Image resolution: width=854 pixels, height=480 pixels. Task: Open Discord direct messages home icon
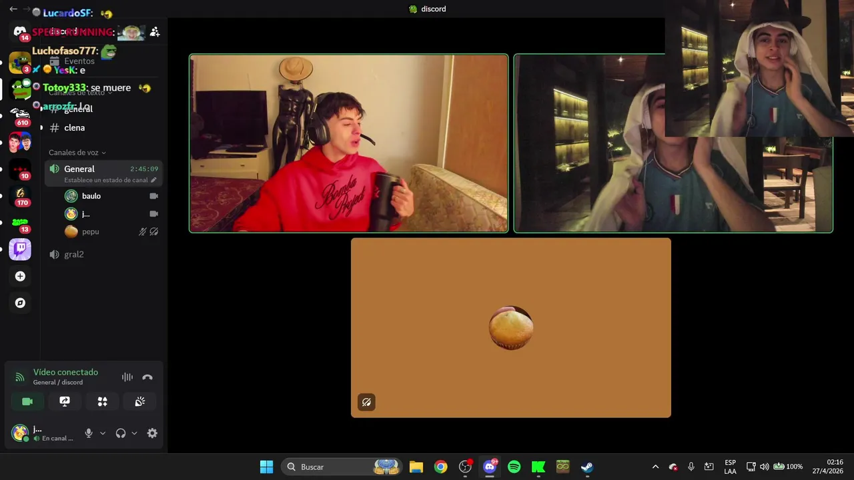tap(20, 32)
